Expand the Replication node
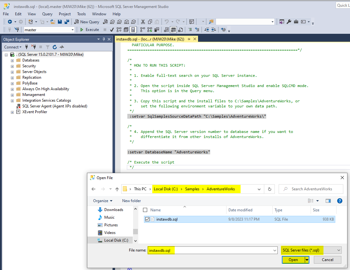The image size is (350, 270). (12, 78)
